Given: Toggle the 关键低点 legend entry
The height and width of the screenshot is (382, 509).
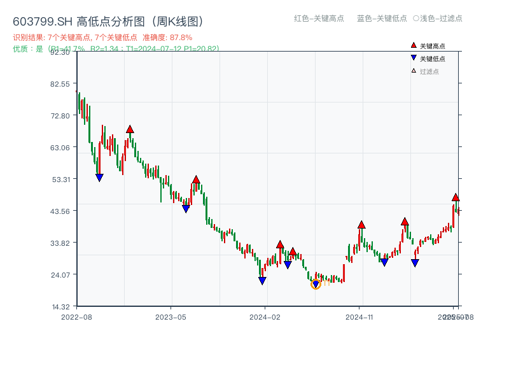Looking at the screenshot, I should coord(428,59).
